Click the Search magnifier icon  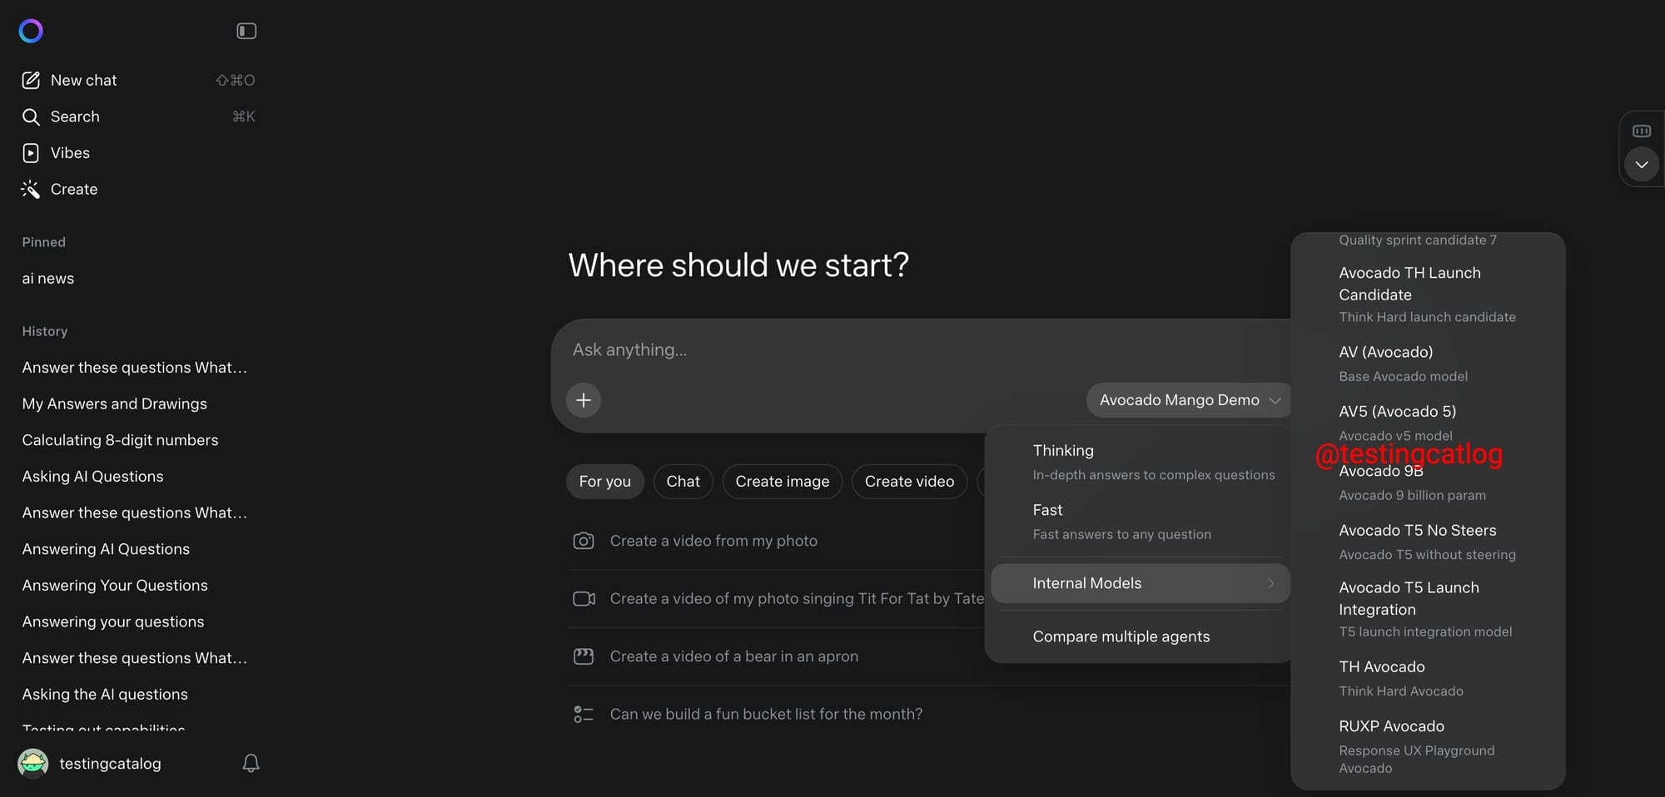click(x=31, y=117)
